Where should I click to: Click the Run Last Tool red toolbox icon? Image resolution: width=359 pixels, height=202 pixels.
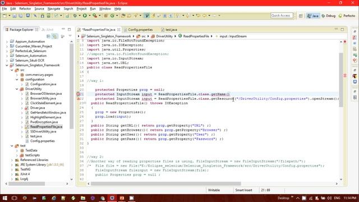[95, 16]
